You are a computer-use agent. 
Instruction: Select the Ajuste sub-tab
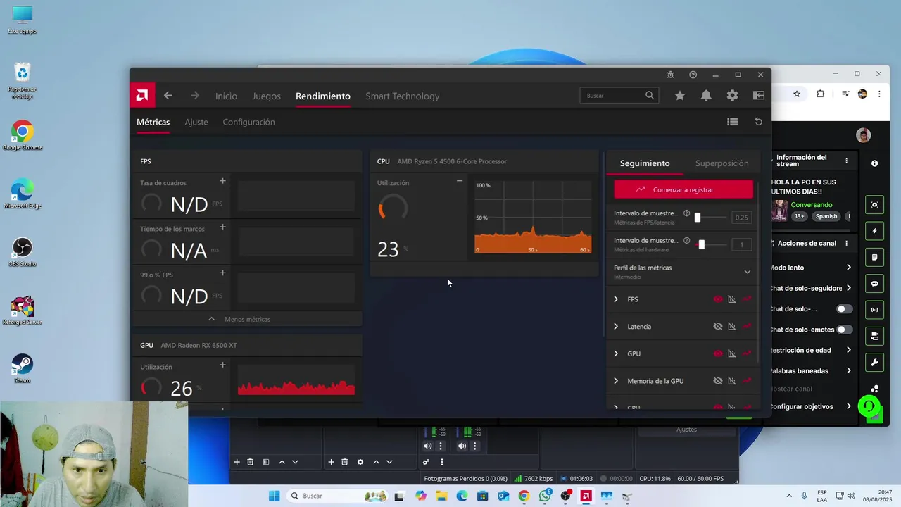[196, 122]
